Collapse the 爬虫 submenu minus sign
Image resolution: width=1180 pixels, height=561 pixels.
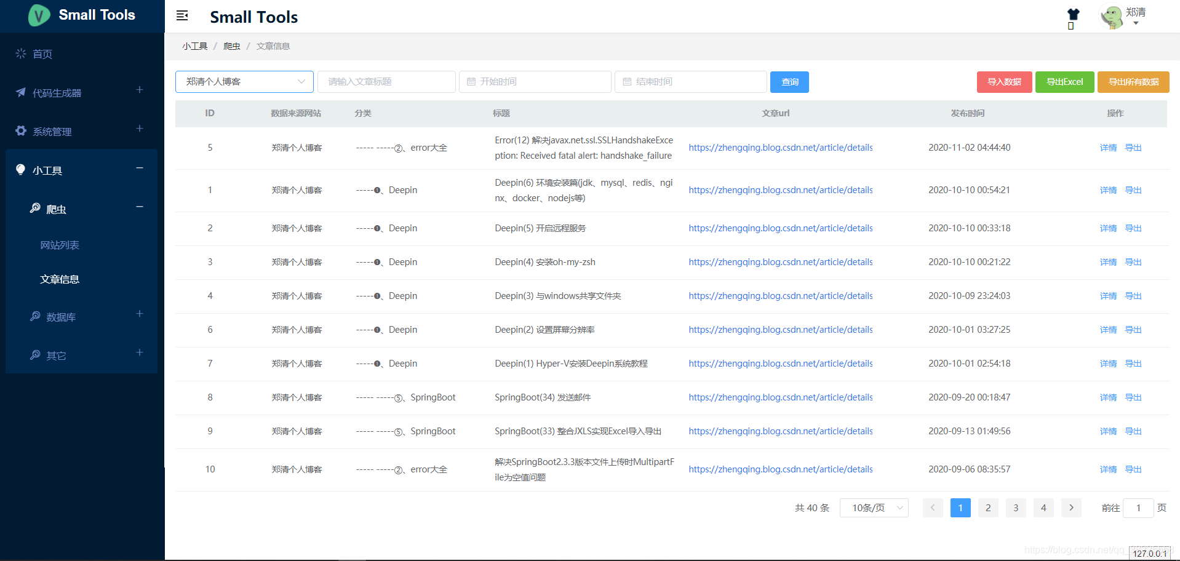click(x=140, y=207)
